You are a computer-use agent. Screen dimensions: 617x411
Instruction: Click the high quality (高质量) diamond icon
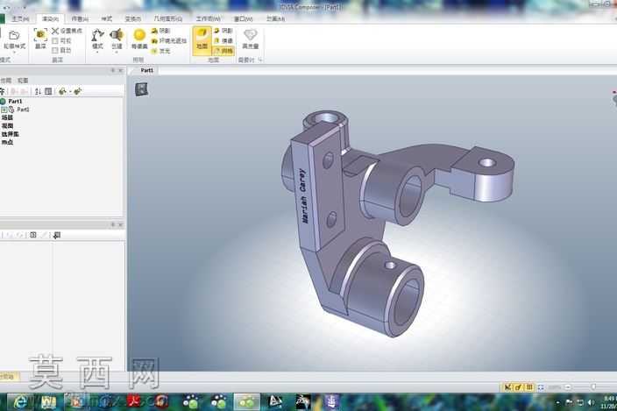[x=251, y=34]
